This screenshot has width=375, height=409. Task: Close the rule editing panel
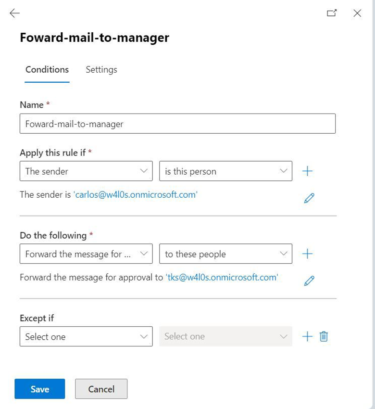click(357, 13)
